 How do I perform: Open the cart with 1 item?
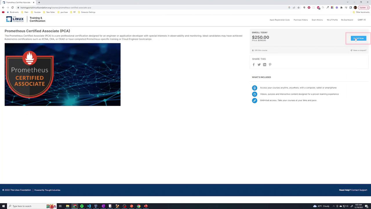[x=362, y=20]
